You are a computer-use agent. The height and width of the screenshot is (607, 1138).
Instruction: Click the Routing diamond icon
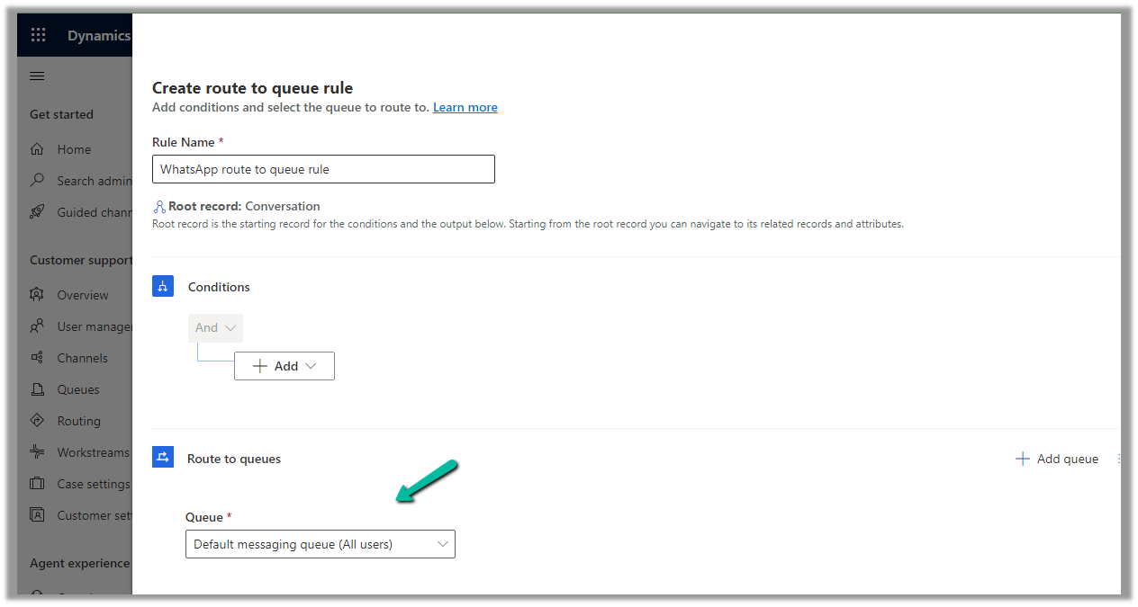[x=38, y=420]
